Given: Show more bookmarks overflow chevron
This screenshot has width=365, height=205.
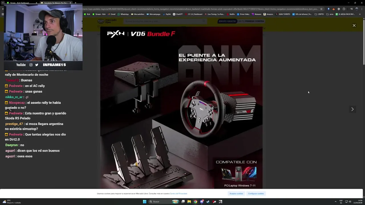Looking at the screenshot, I should tap(360, 14).
